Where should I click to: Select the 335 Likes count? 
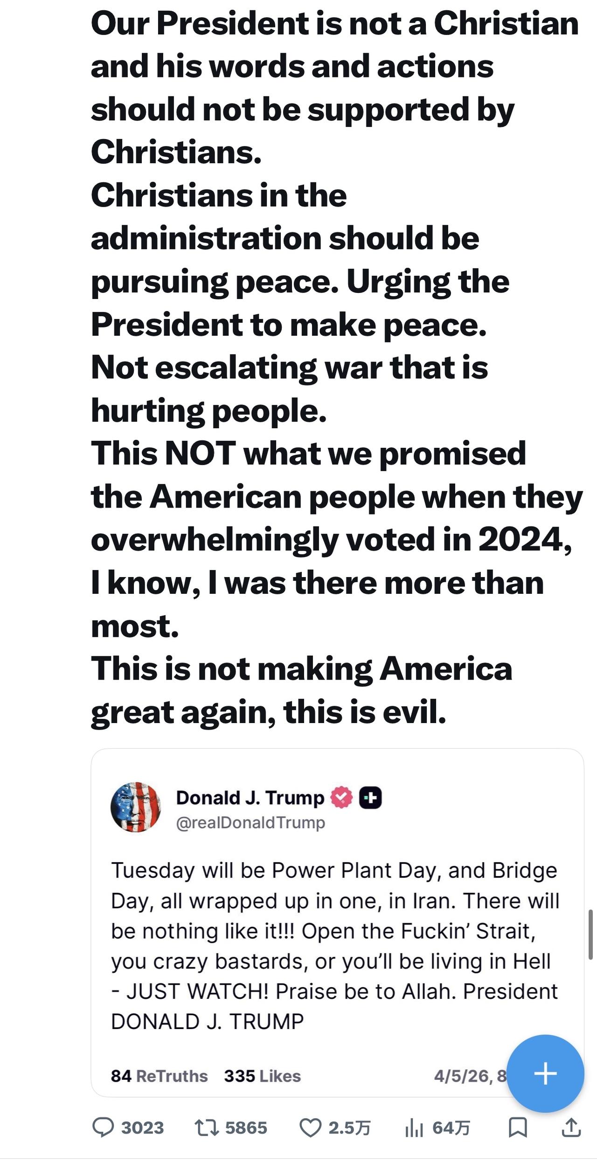click(x=262, y=1076)
